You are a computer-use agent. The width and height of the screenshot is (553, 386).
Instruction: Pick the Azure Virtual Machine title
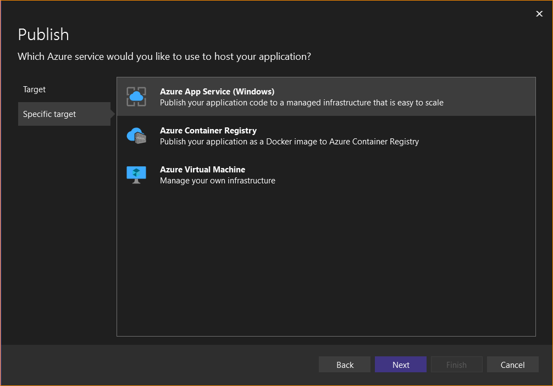click(202, 170)
